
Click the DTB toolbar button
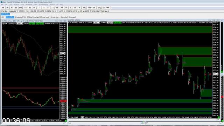tap(20, 8)
